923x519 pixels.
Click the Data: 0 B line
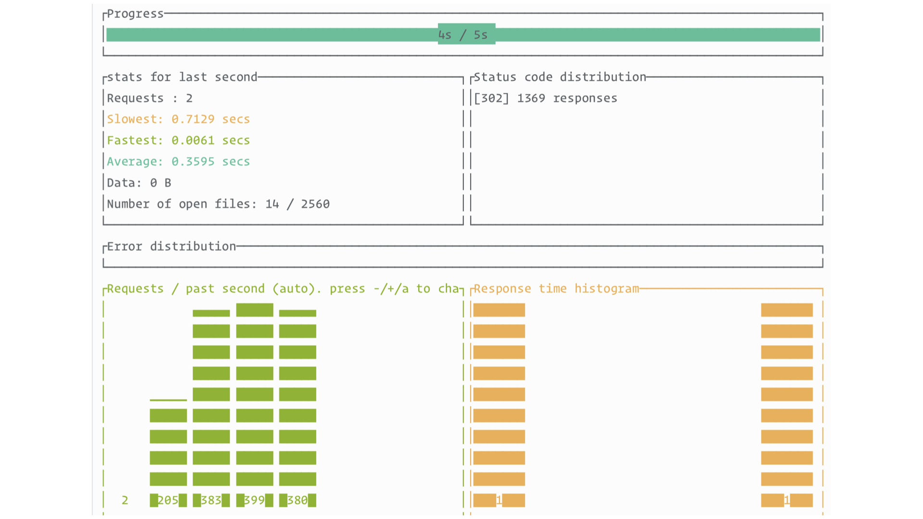pos(139,183)
